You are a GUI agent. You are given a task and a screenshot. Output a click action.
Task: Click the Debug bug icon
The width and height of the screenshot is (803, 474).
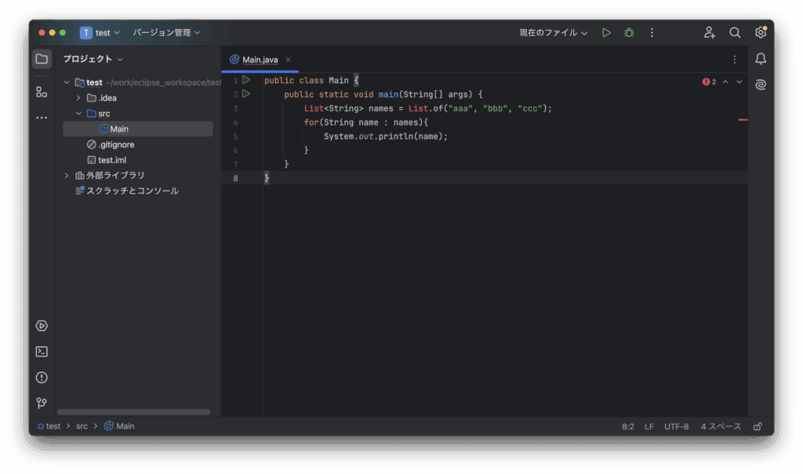coord(629,33)
